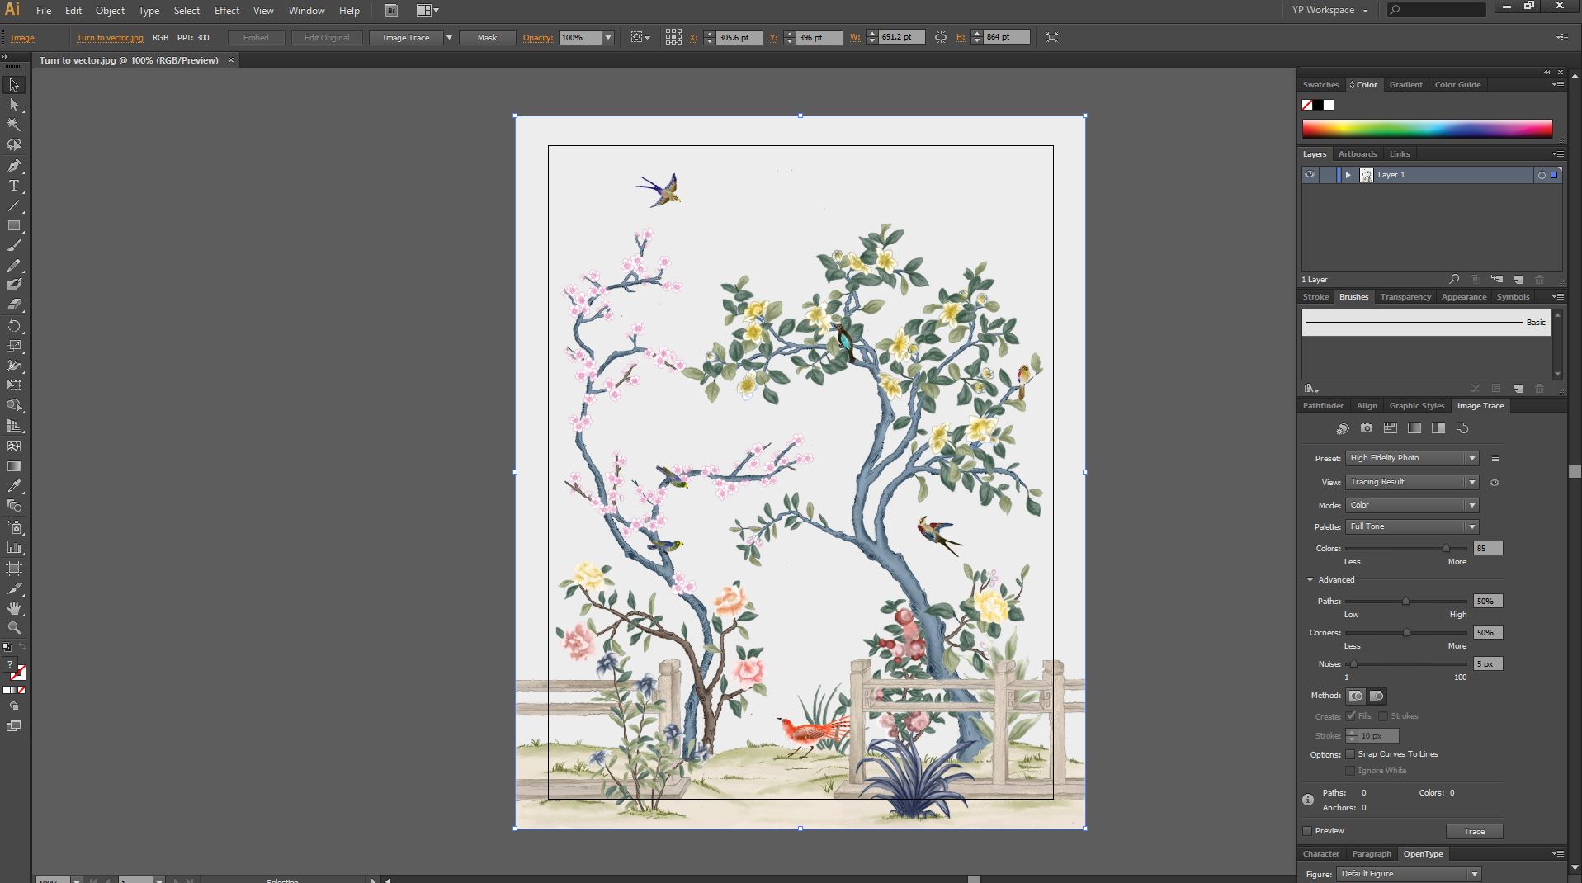This screenshot has height=883, width=1582.
Task: Select the Artboard tool
Action: coord(14,569)
